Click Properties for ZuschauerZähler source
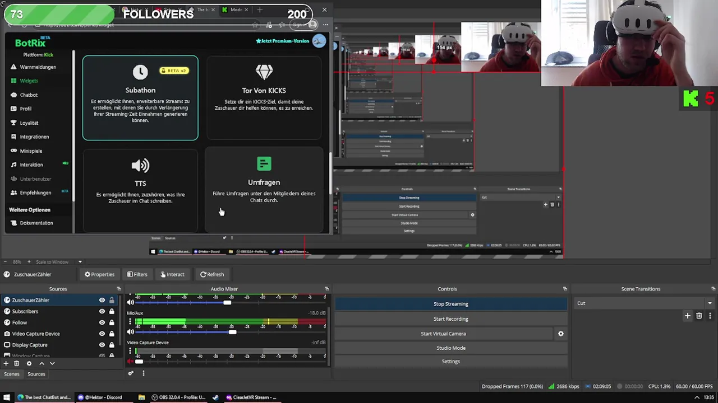The image size is (718, 403). [x=99, y=274]
